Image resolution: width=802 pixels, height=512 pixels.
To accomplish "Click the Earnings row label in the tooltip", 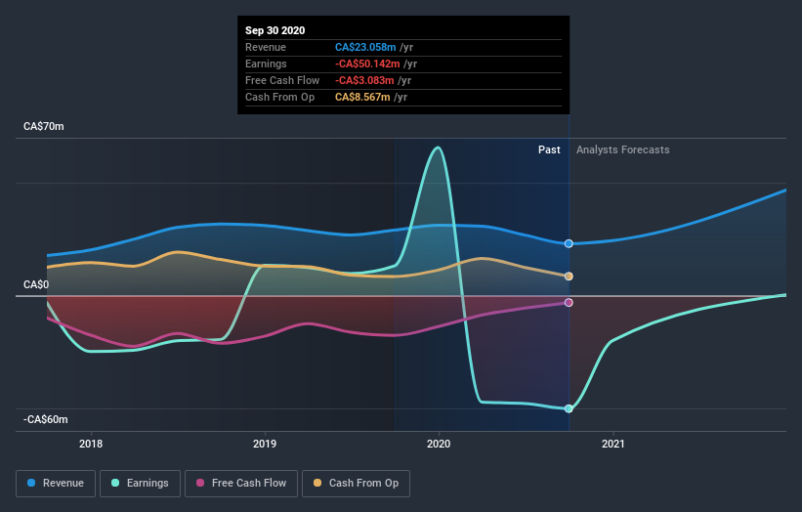I will [x=266, y=64].
